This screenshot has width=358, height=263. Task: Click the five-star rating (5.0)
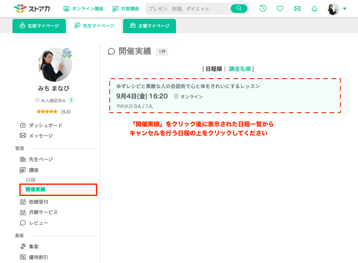pos(54,112)
